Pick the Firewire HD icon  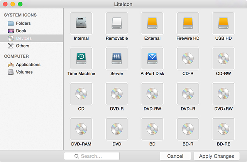pyautogui.click(x=188, y=23)
